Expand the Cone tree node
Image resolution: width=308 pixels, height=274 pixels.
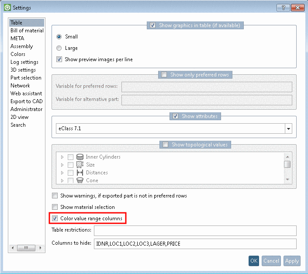pyautogui.click(x=62, y=180)
